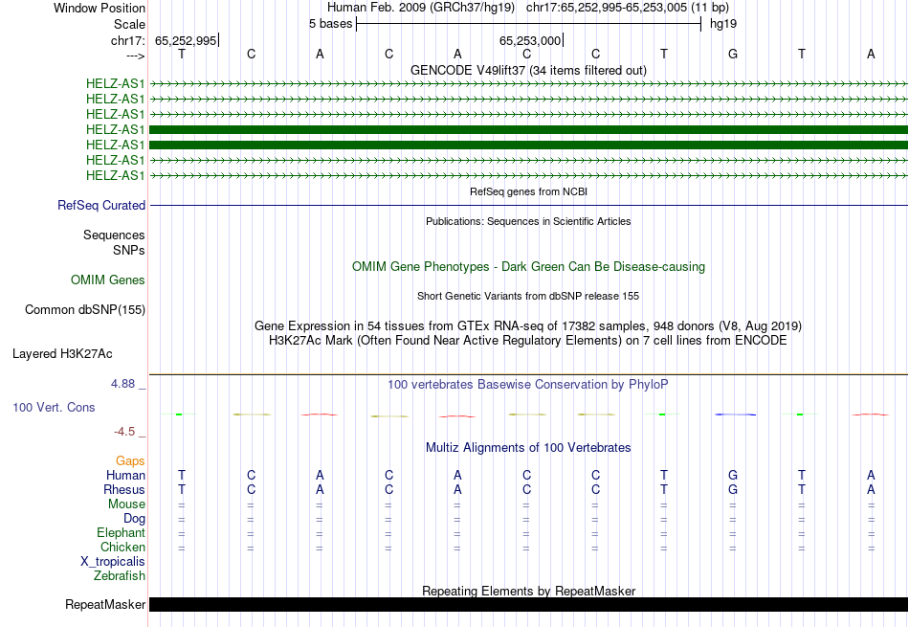Click the RefSeq genes from NCBI title
The width and height of the screenshot is (909, 627).
[528, 191]
